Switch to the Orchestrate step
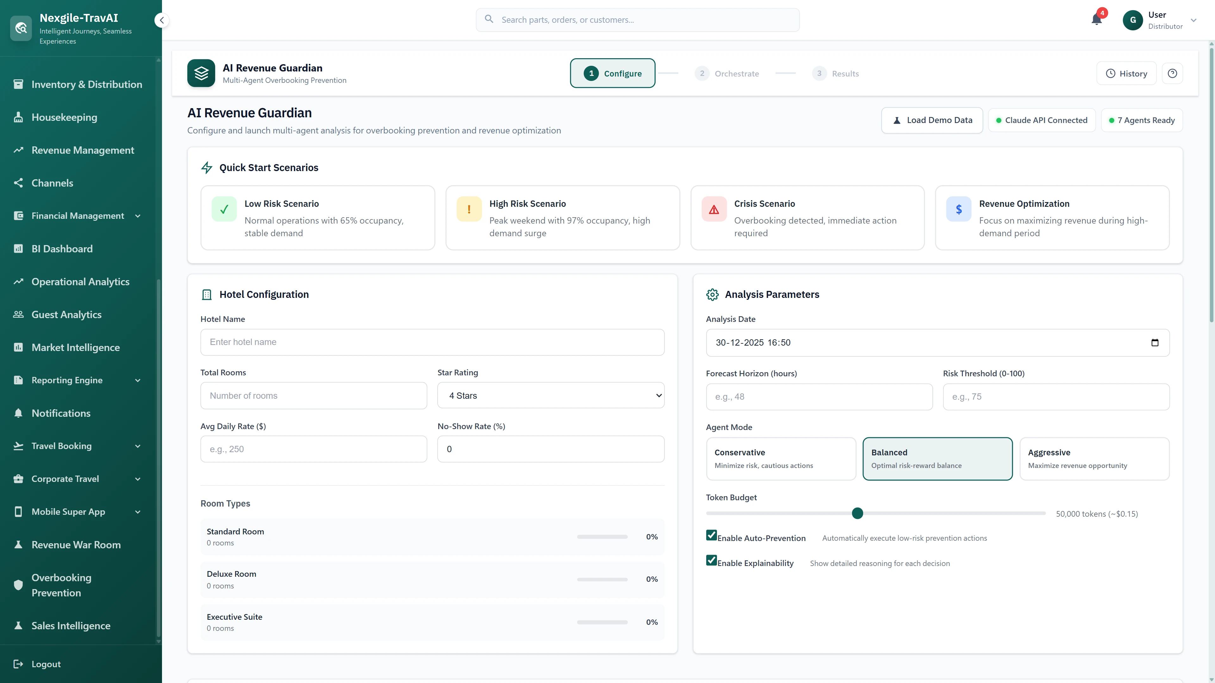This screenshot has width=1215, height=683. 727,73
